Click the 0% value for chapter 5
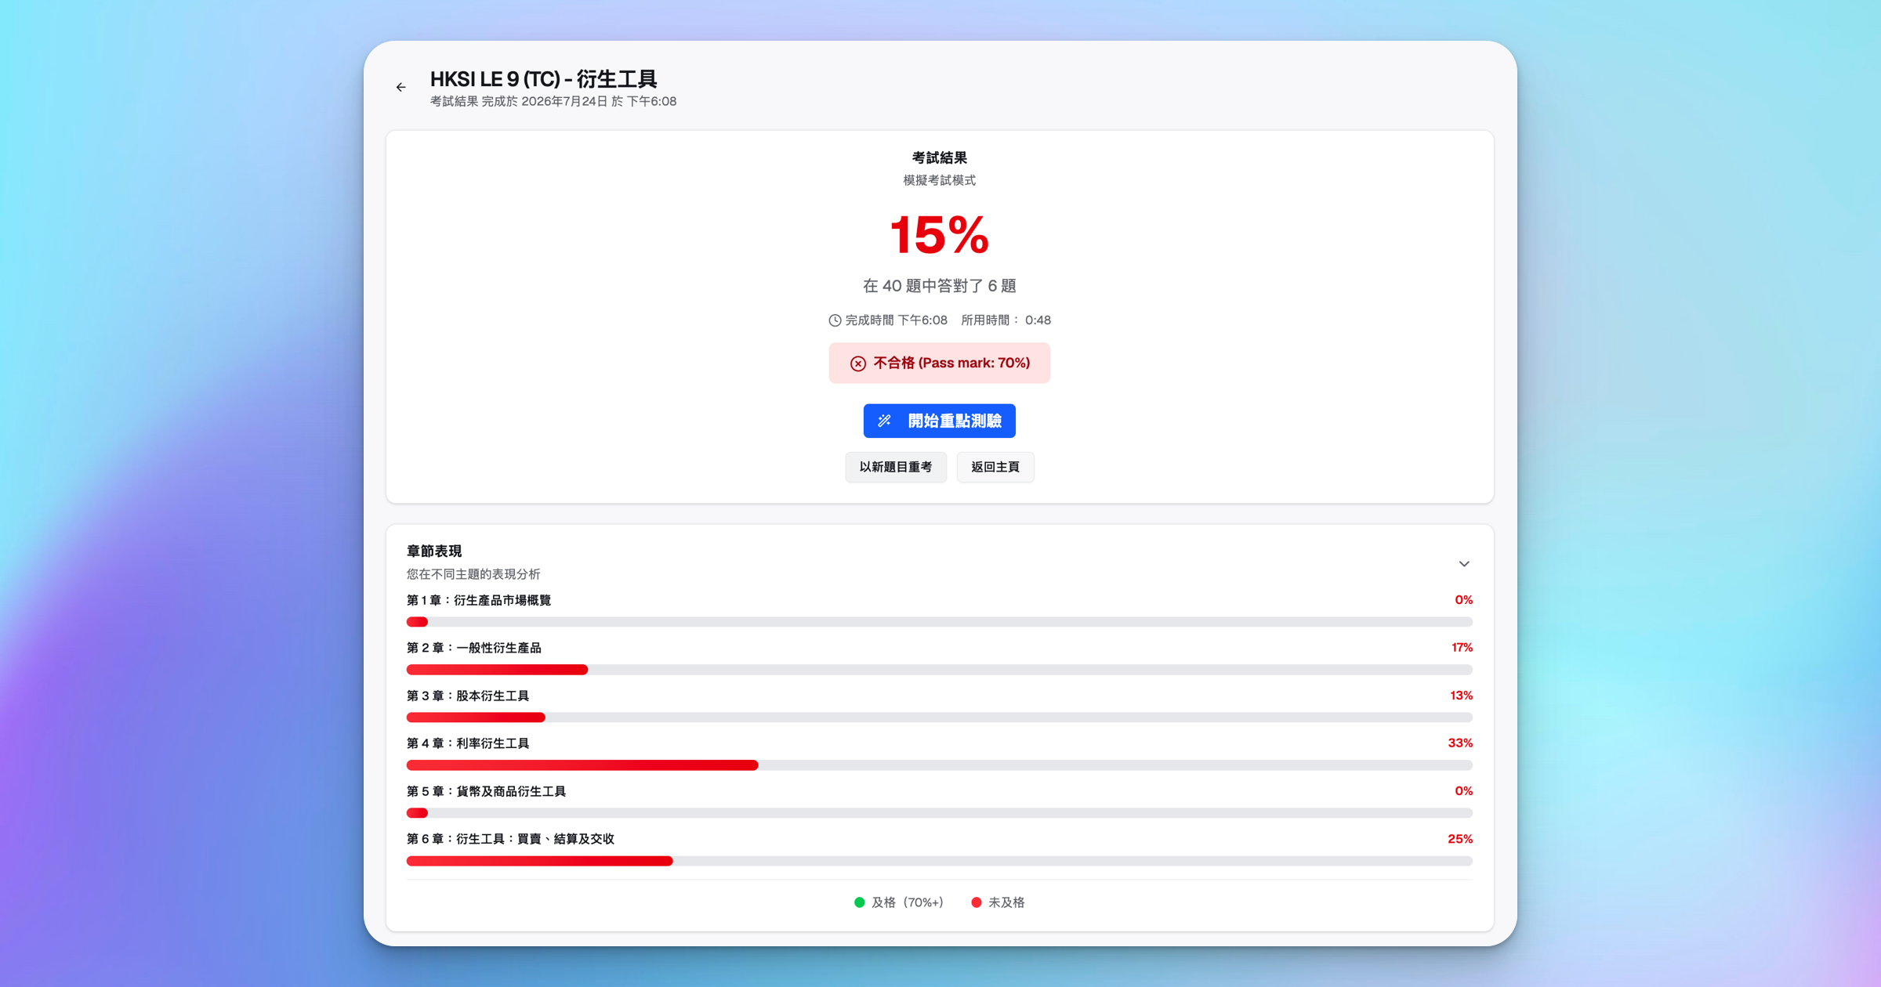The image size is (1881, 987). pyautogui.click(x=1463, y=791)
